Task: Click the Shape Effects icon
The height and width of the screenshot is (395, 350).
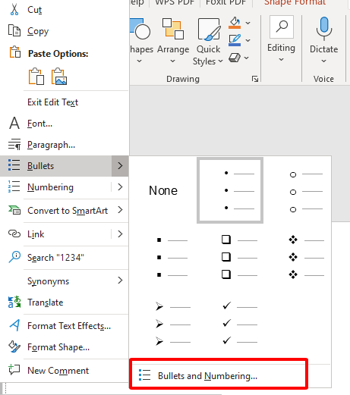Action: (235, 58)
